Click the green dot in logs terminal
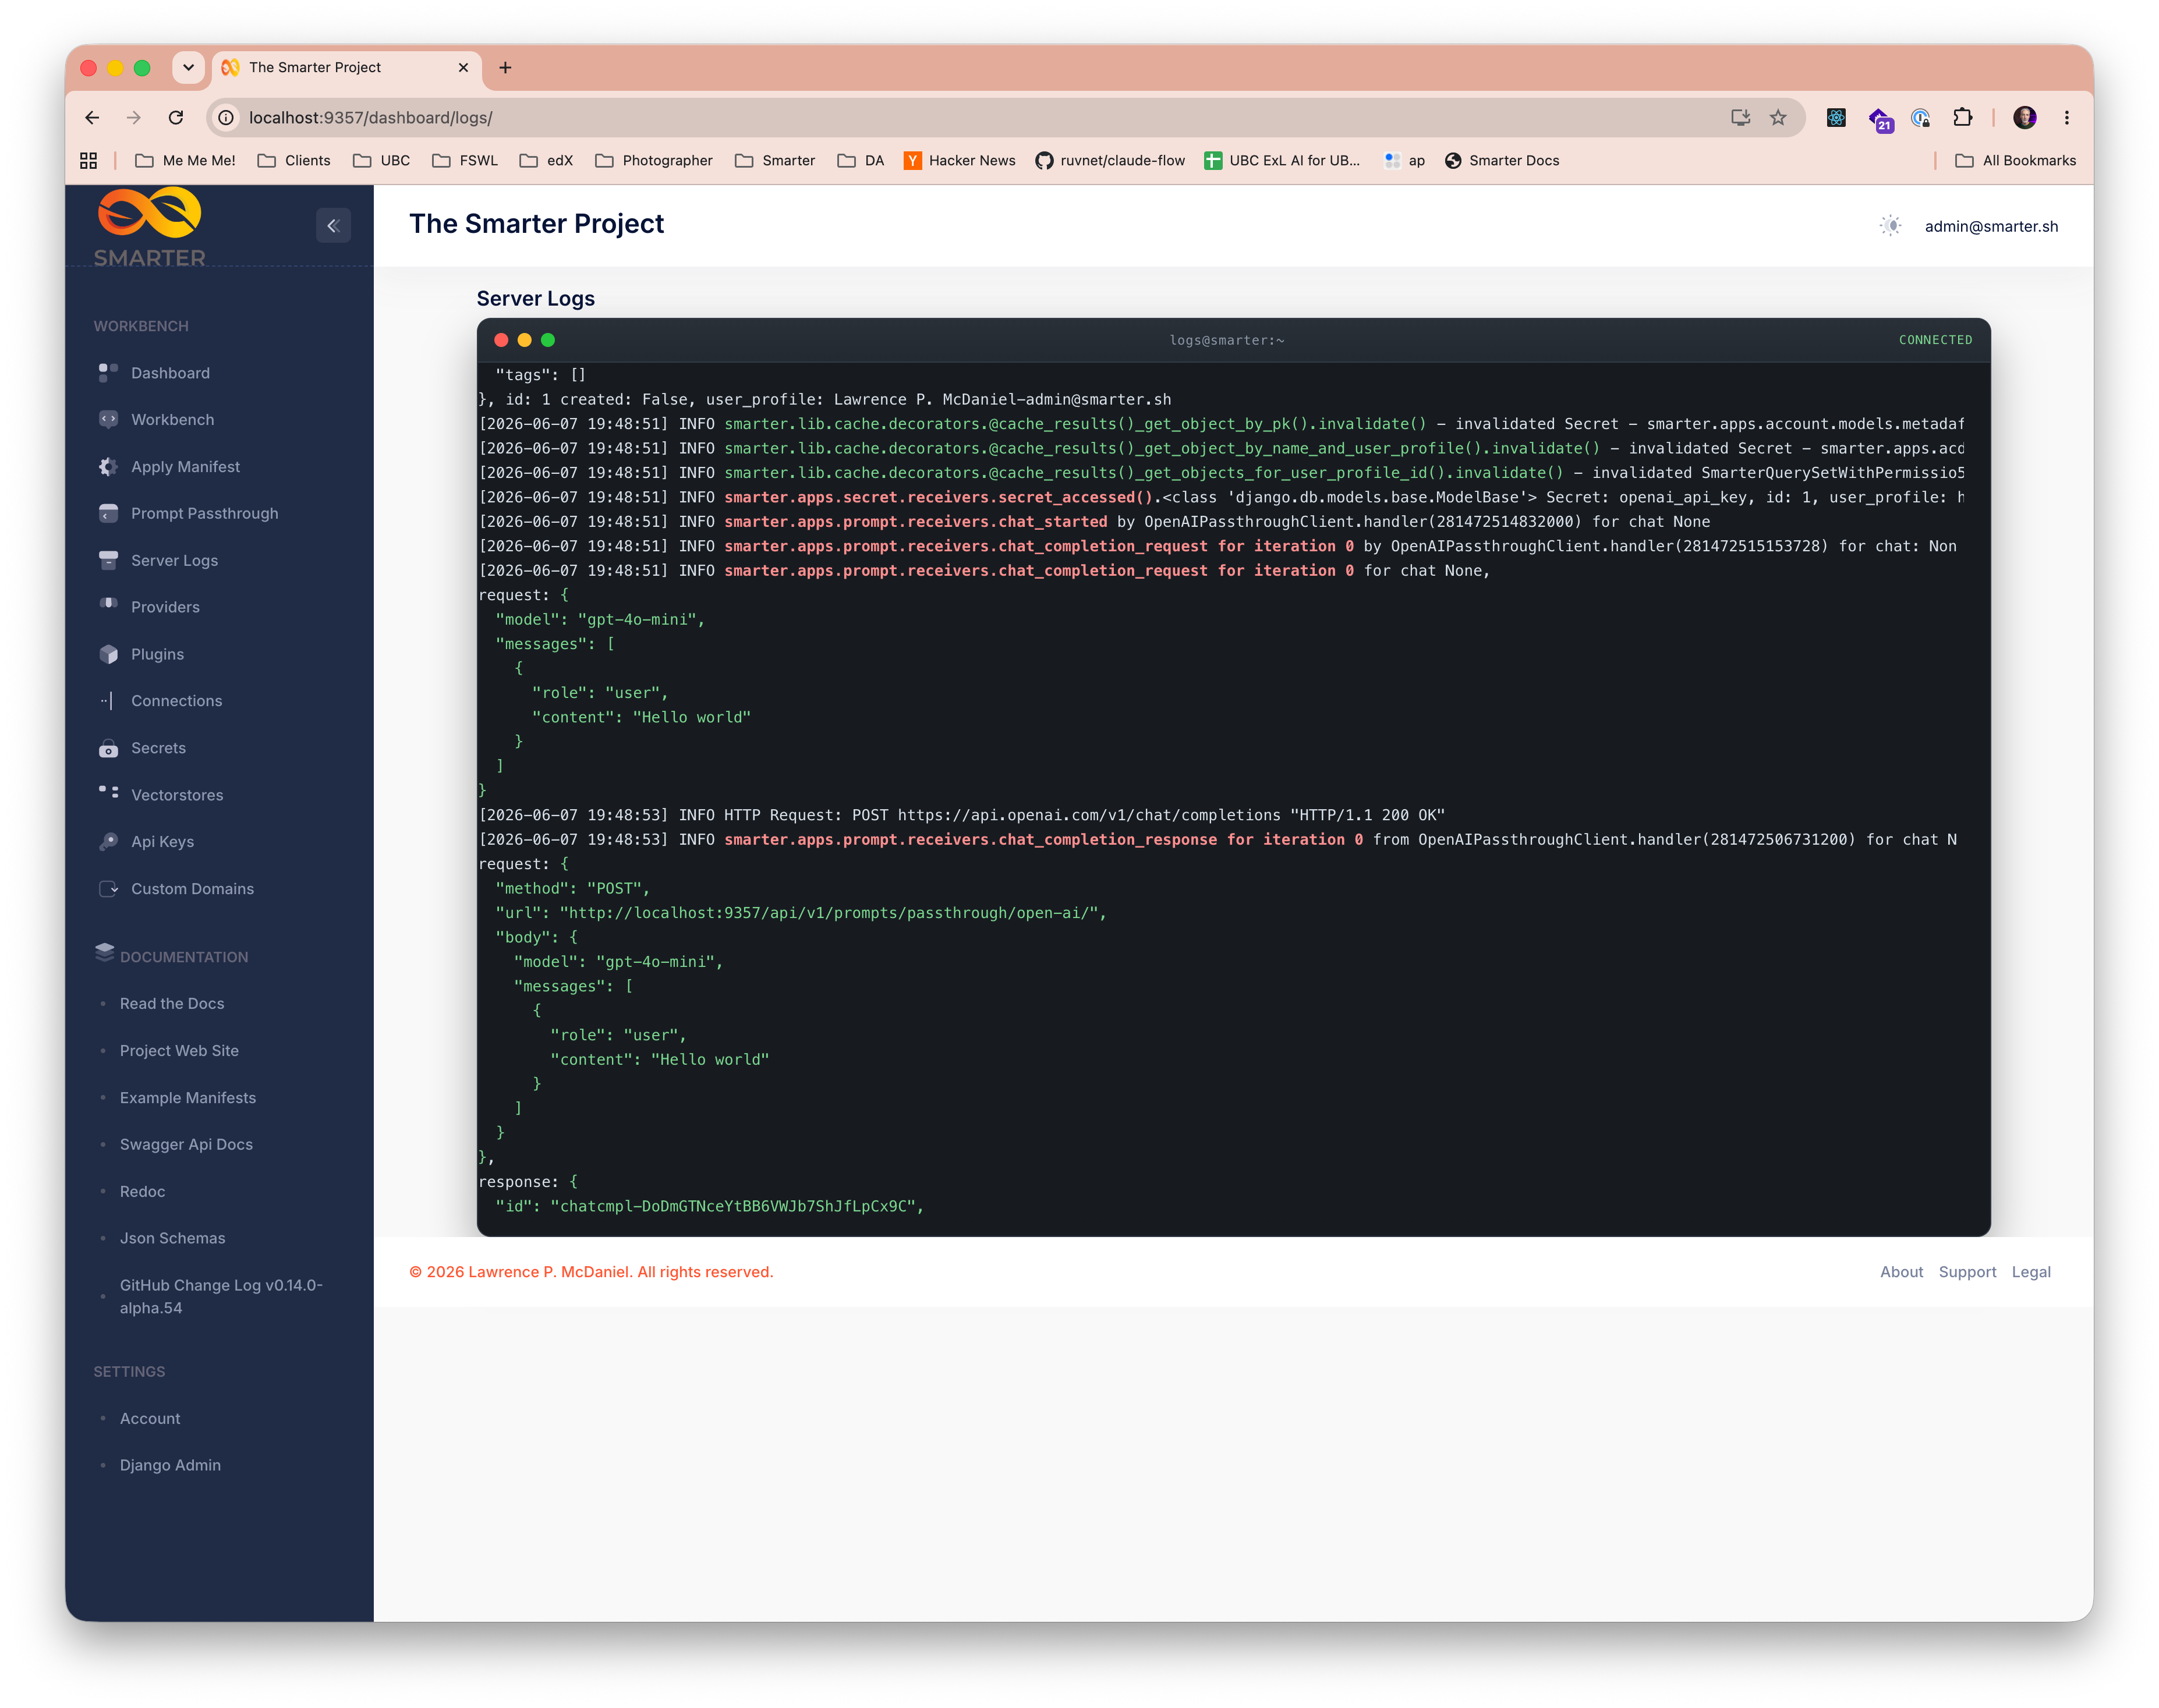2159x1708 pixels. pos(548,340)
